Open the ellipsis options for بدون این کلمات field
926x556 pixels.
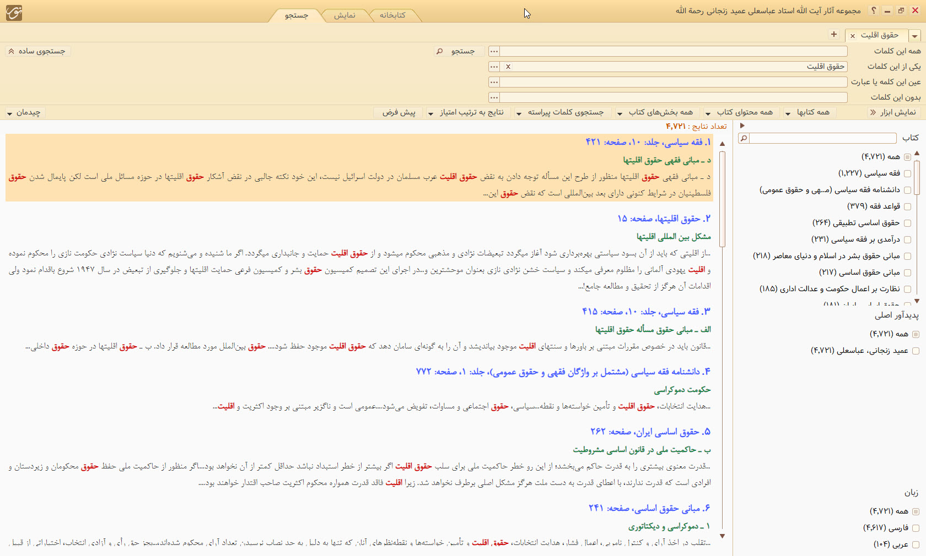coord(494,97)
